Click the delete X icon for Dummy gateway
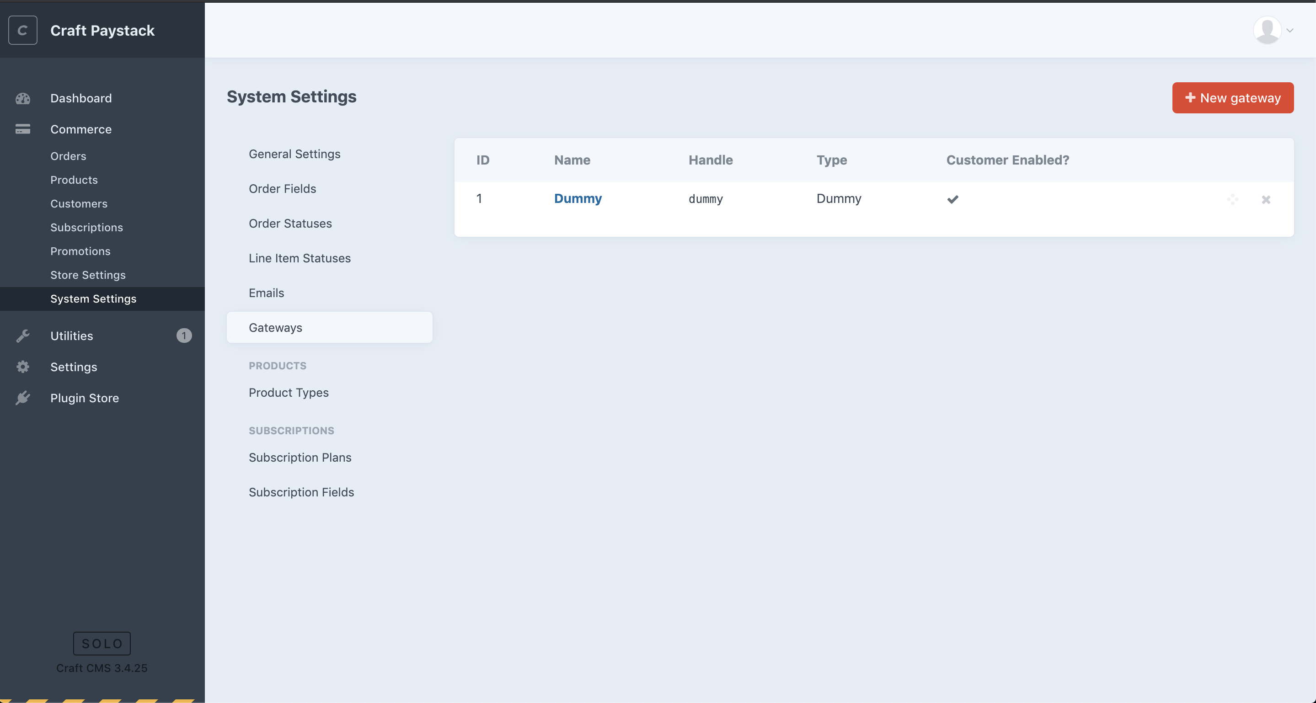This screenshot has width=1316, height=703. [1266, 199]
